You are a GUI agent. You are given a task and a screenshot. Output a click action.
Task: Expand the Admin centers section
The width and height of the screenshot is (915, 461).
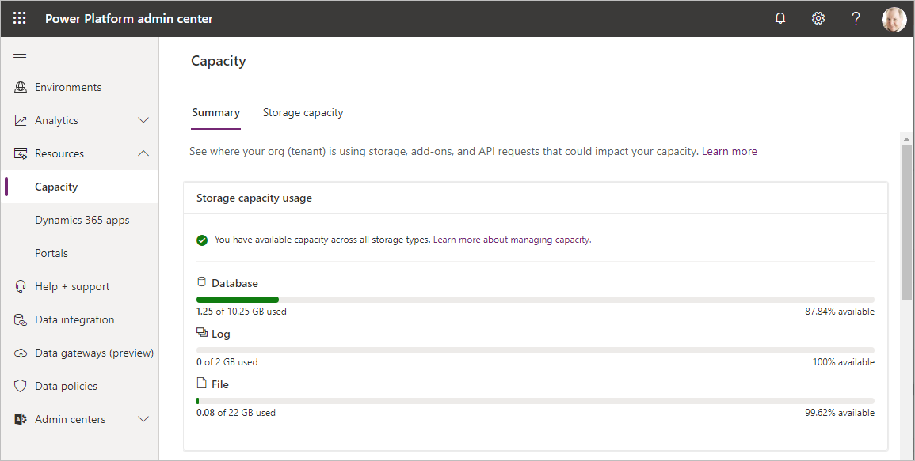pos(143,419)
